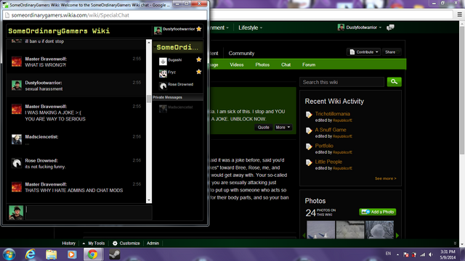The height and width of the screenshot is (261, 465).
Task: Open the notifications speech bubble icon
Action: [x=390, y=28]
